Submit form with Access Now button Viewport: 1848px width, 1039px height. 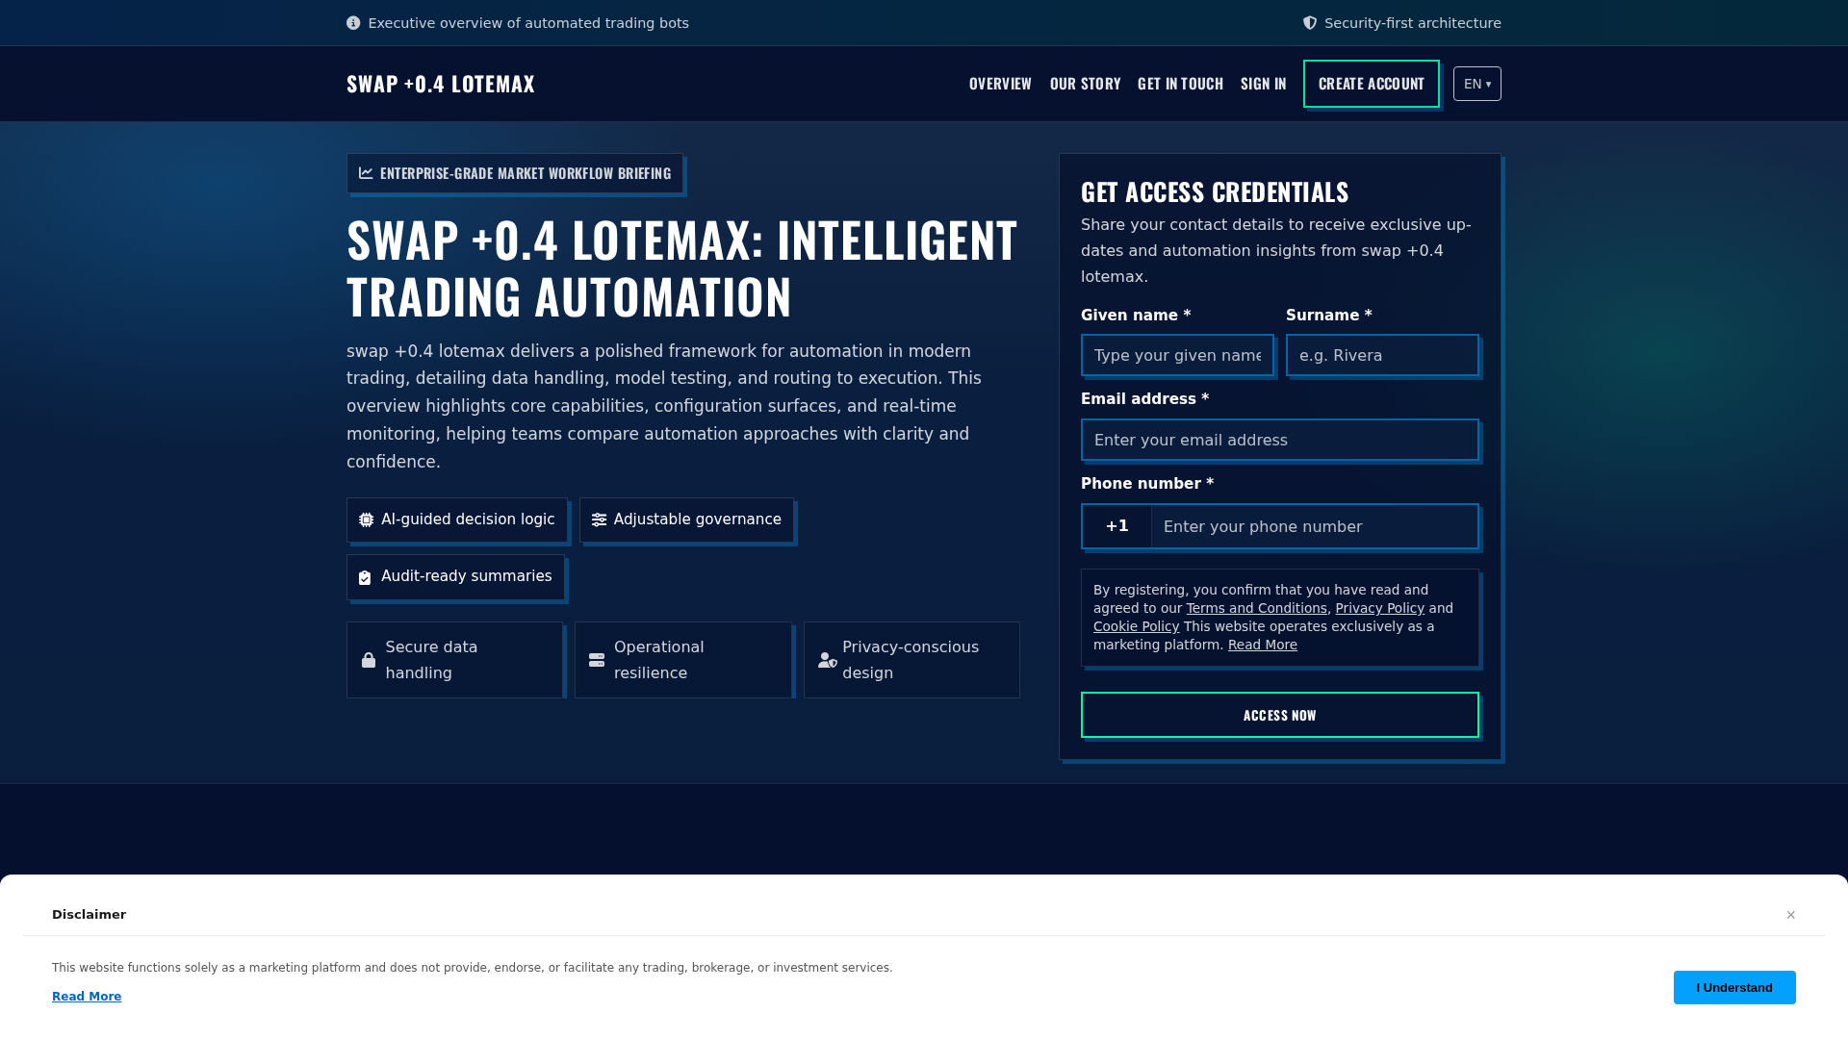(x=1280, y=715)
